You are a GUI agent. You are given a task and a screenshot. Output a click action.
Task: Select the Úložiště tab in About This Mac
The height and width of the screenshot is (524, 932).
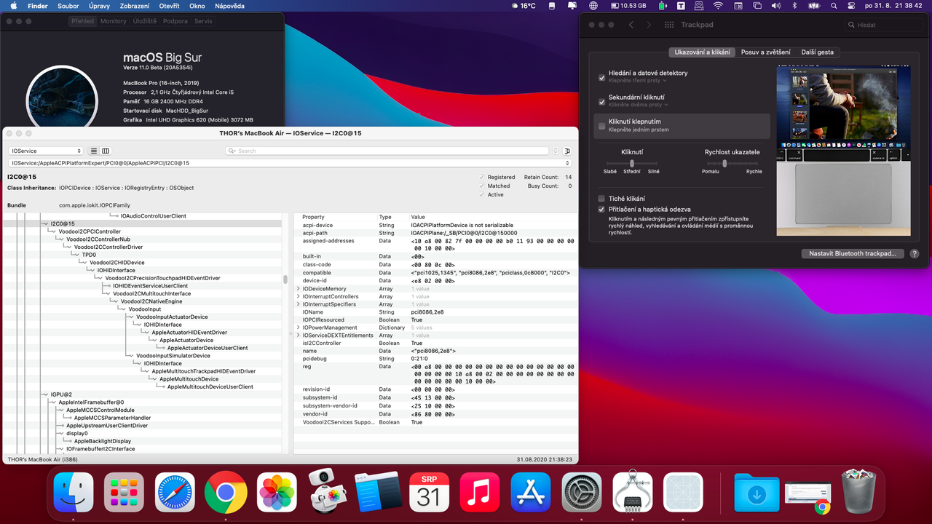pos(146,21)
